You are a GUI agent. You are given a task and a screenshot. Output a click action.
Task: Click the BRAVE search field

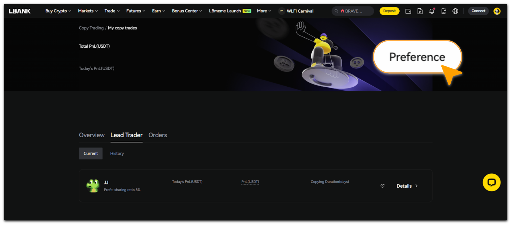coord(353,11)
